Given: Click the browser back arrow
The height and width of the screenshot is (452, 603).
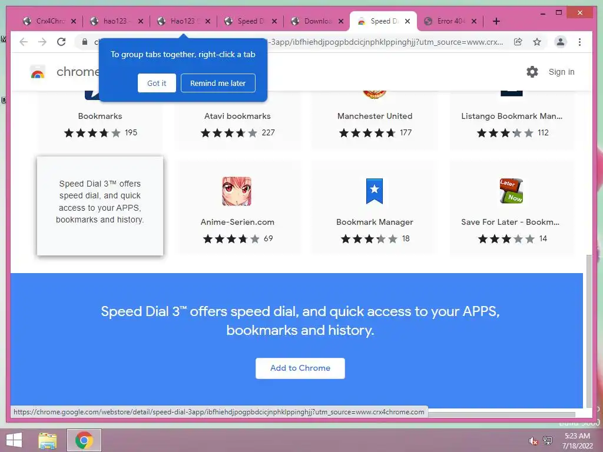Looking at the screenshot, I should pos(24,42).
